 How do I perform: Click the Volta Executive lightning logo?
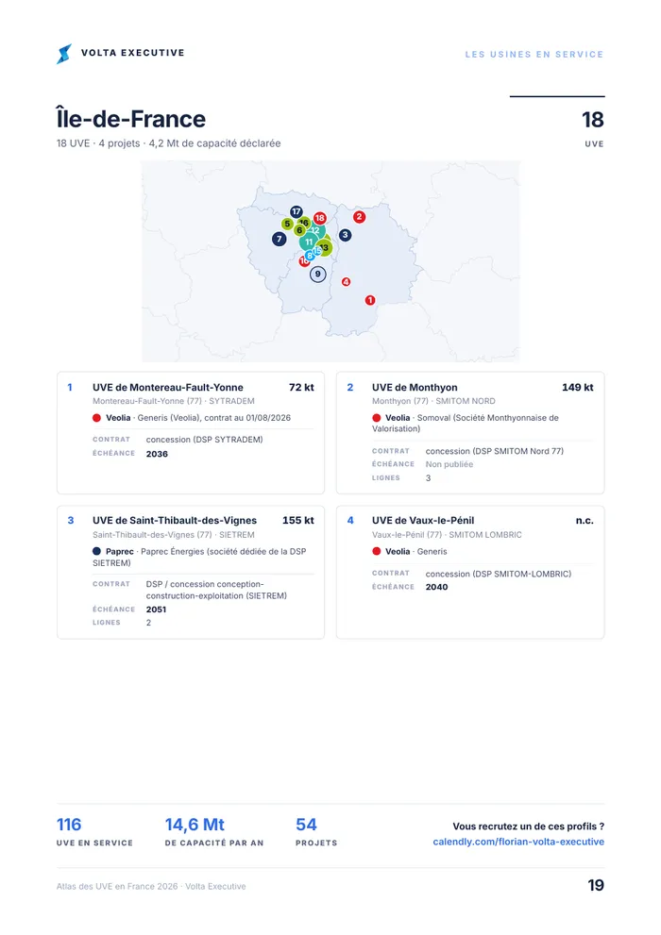(x=64, y=54)
